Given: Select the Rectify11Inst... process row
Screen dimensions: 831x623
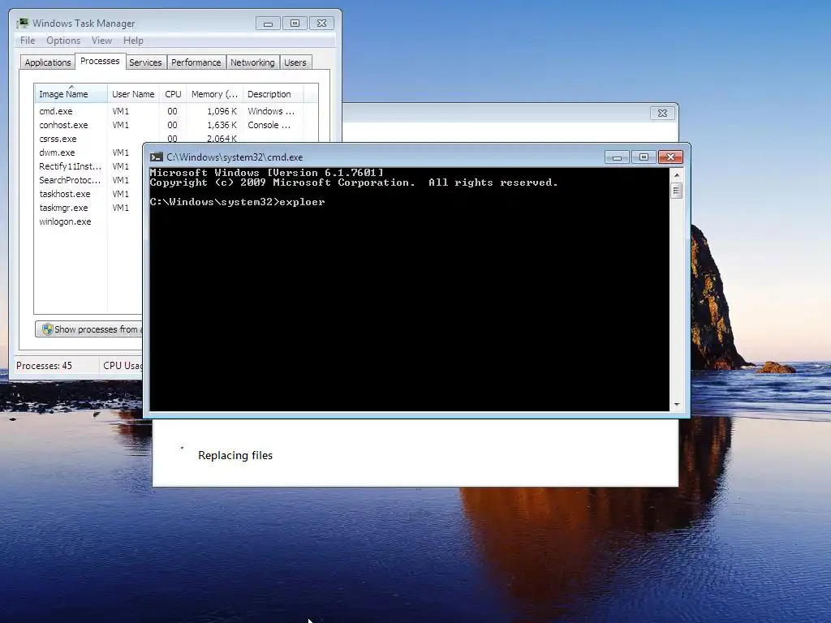Looking at the screenshot, I should (89, 166).
